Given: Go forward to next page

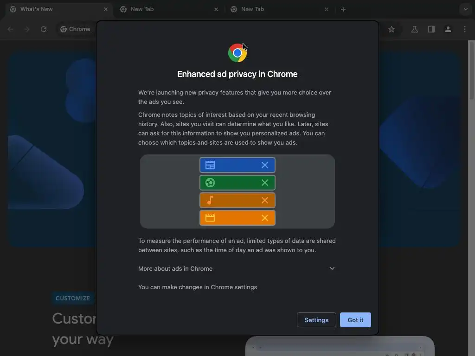Looking at the screenshot, I should (27, 29).
